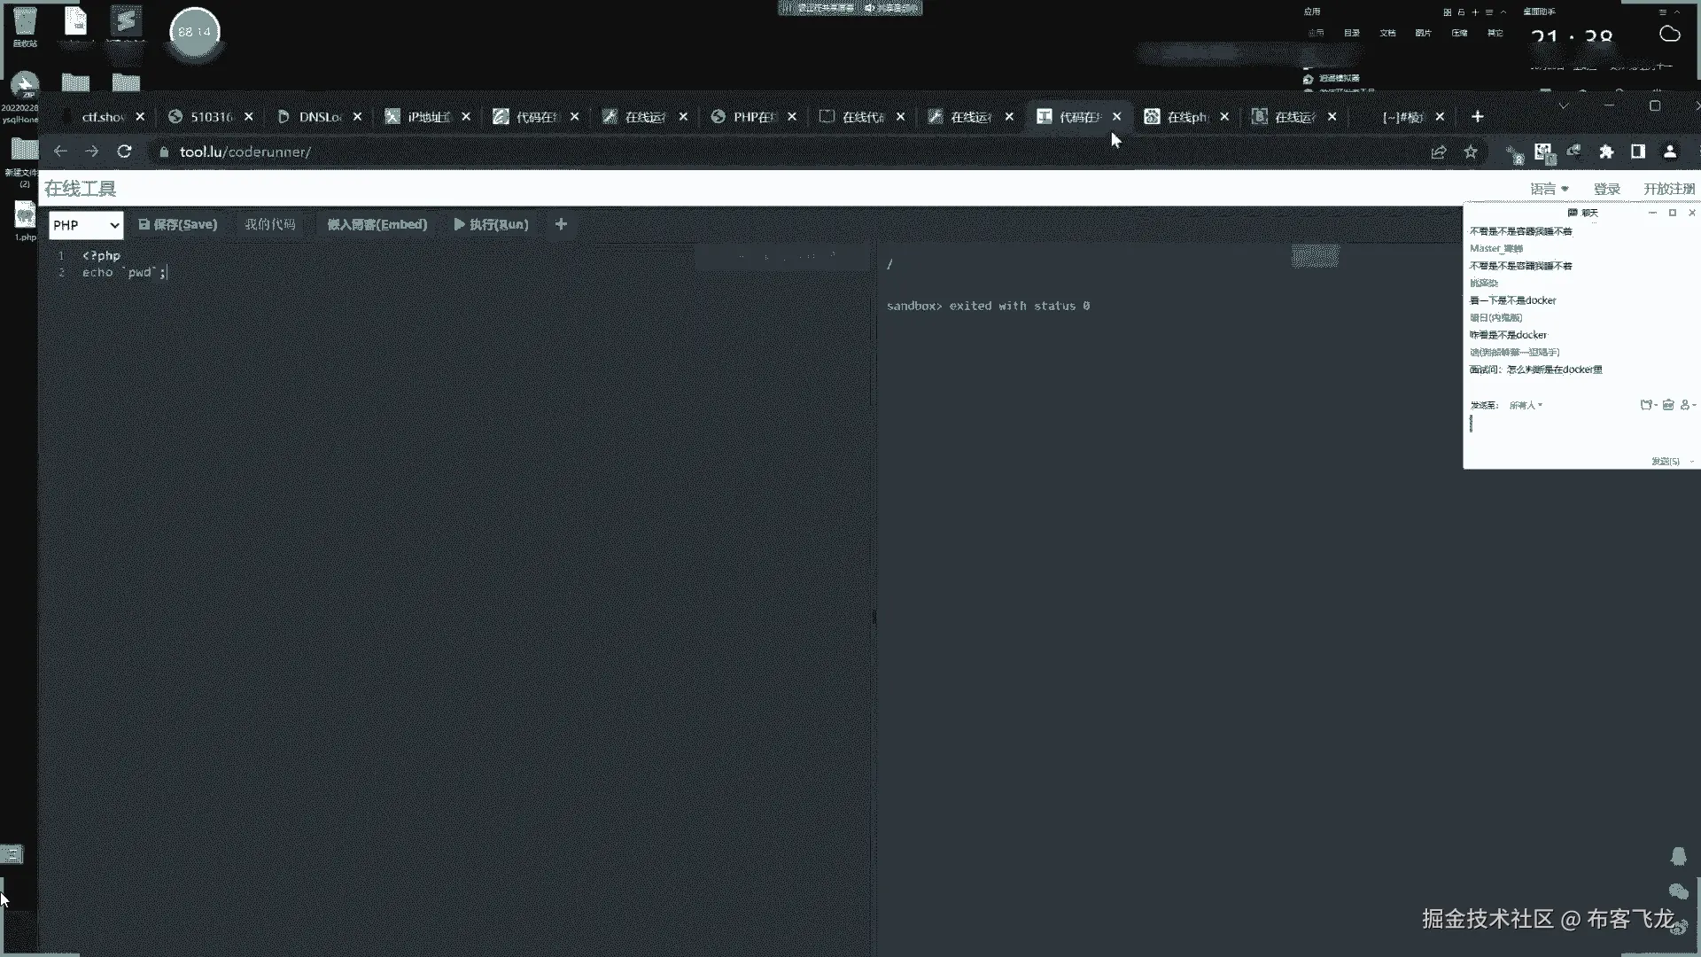
Task: Open 嵌入网页(Embed) option
Action: click(377, 224)
